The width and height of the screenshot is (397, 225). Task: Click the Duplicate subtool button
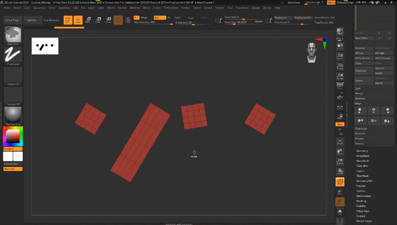point(363,70)
